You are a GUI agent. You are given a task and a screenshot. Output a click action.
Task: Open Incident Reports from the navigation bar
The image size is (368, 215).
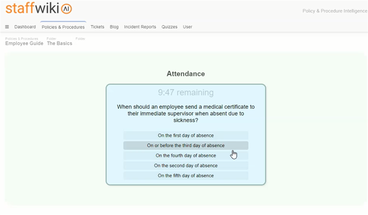click(140, 27)
